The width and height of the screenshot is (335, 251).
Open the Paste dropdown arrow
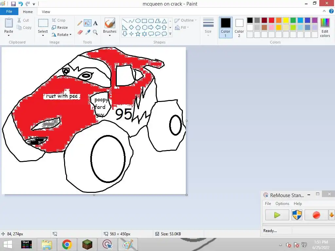pos(9,35)
